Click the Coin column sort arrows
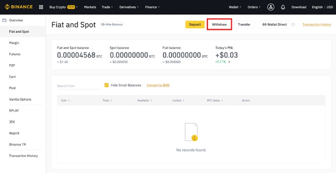Image resolution: width=336 pixels, height=173 pixels. point(69,101)
